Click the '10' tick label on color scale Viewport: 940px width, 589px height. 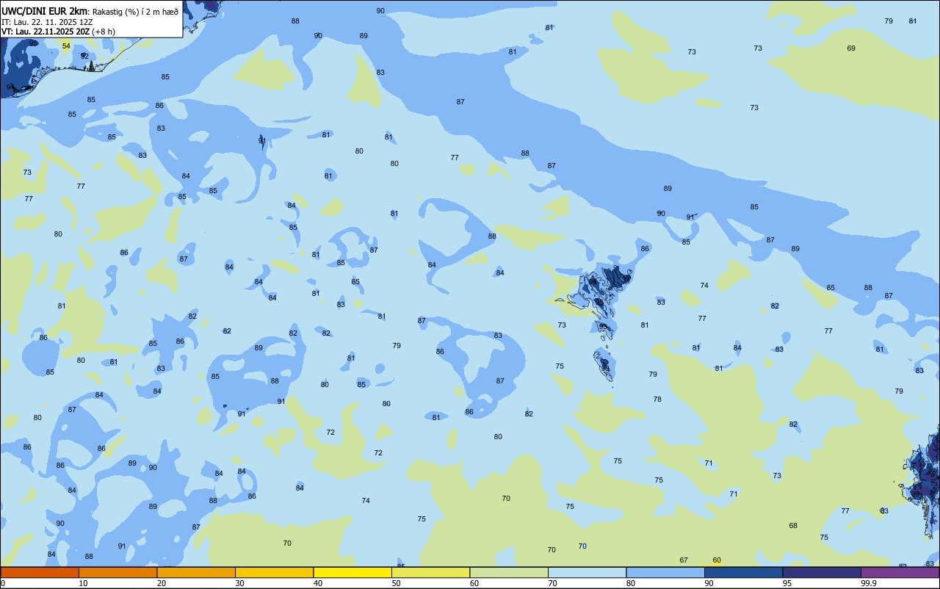point(83,583)
